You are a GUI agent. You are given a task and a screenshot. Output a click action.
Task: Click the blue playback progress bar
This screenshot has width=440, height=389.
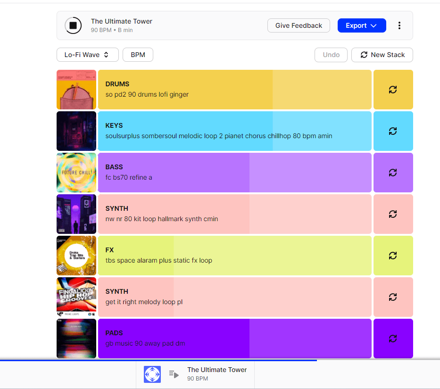point(158,360)
